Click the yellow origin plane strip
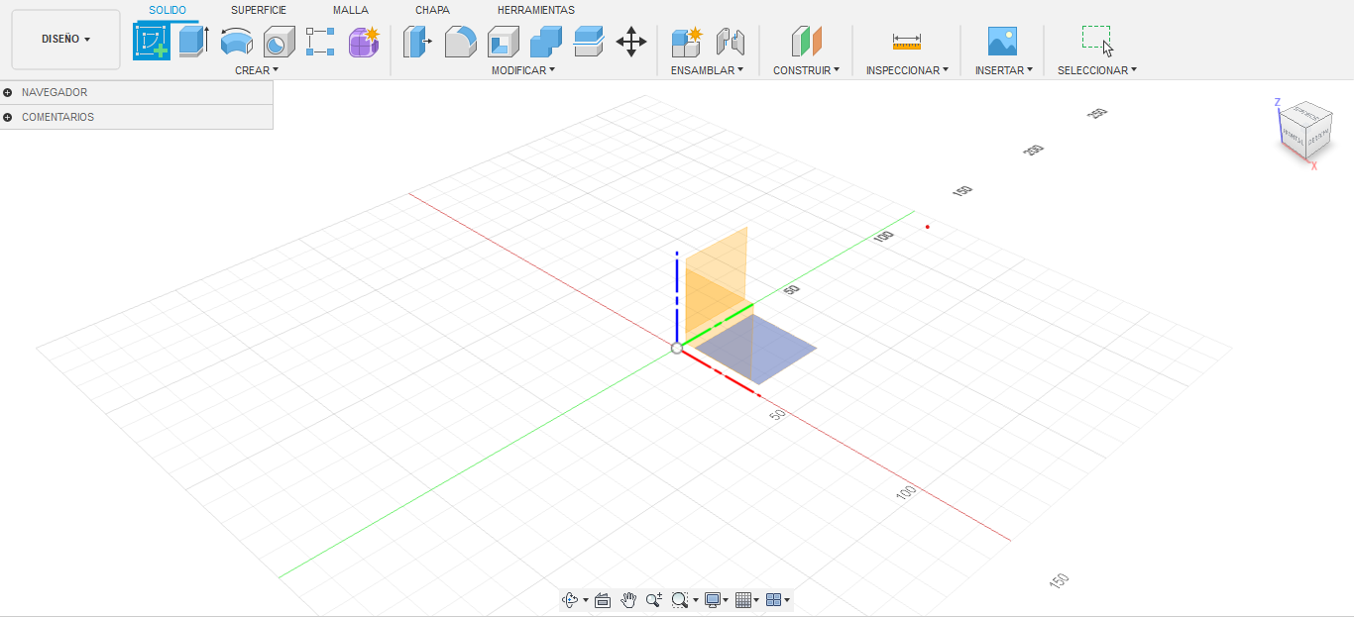This screenshot has width=1354, height=617. pos(722,328)
